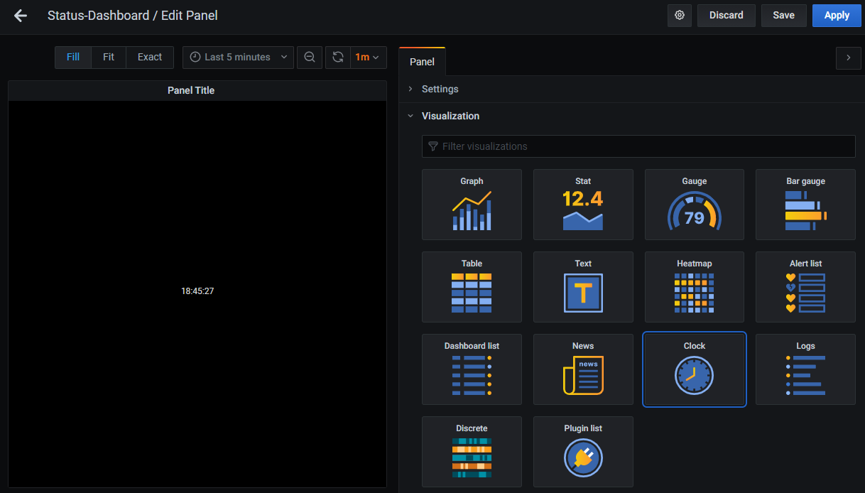Open the dashboard settings gear
This screenshot has height=493, width=865.
point(679,15)
